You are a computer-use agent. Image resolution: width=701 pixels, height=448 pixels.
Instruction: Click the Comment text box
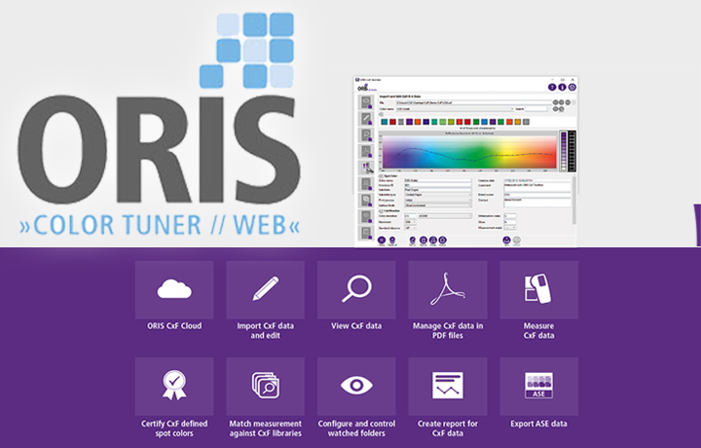click(537, 187)
